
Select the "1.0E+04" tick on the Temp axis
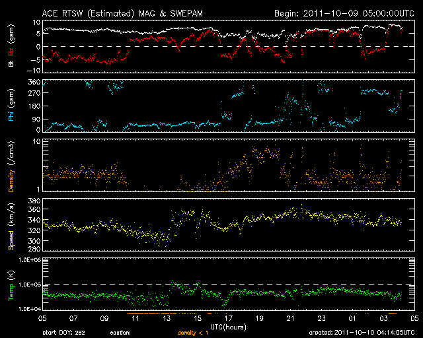point(30,309)
